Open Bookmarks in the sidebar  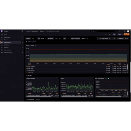(x=7, y=37)
